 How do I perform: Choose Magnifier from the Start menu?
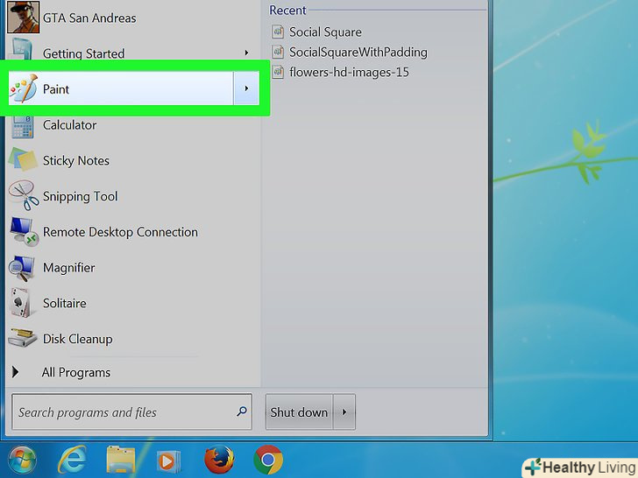tap(132, 268)
